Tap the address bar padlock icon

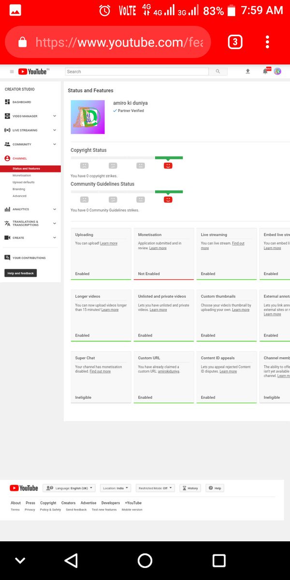22,43
